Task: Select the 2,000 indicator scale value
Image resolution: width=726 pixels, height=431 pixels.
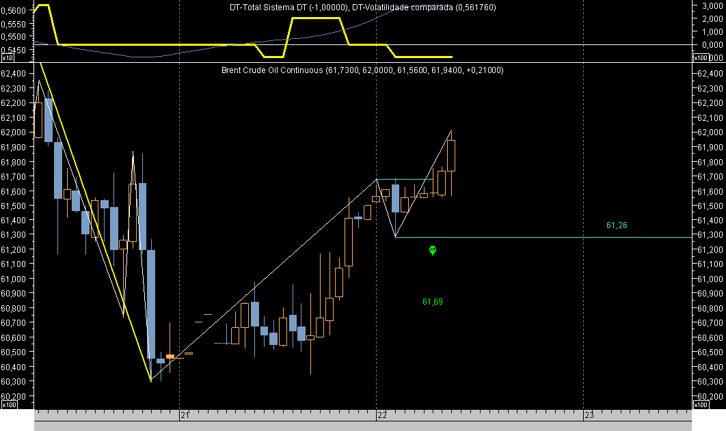Action: pyautogui.click(x=712, y=19)
